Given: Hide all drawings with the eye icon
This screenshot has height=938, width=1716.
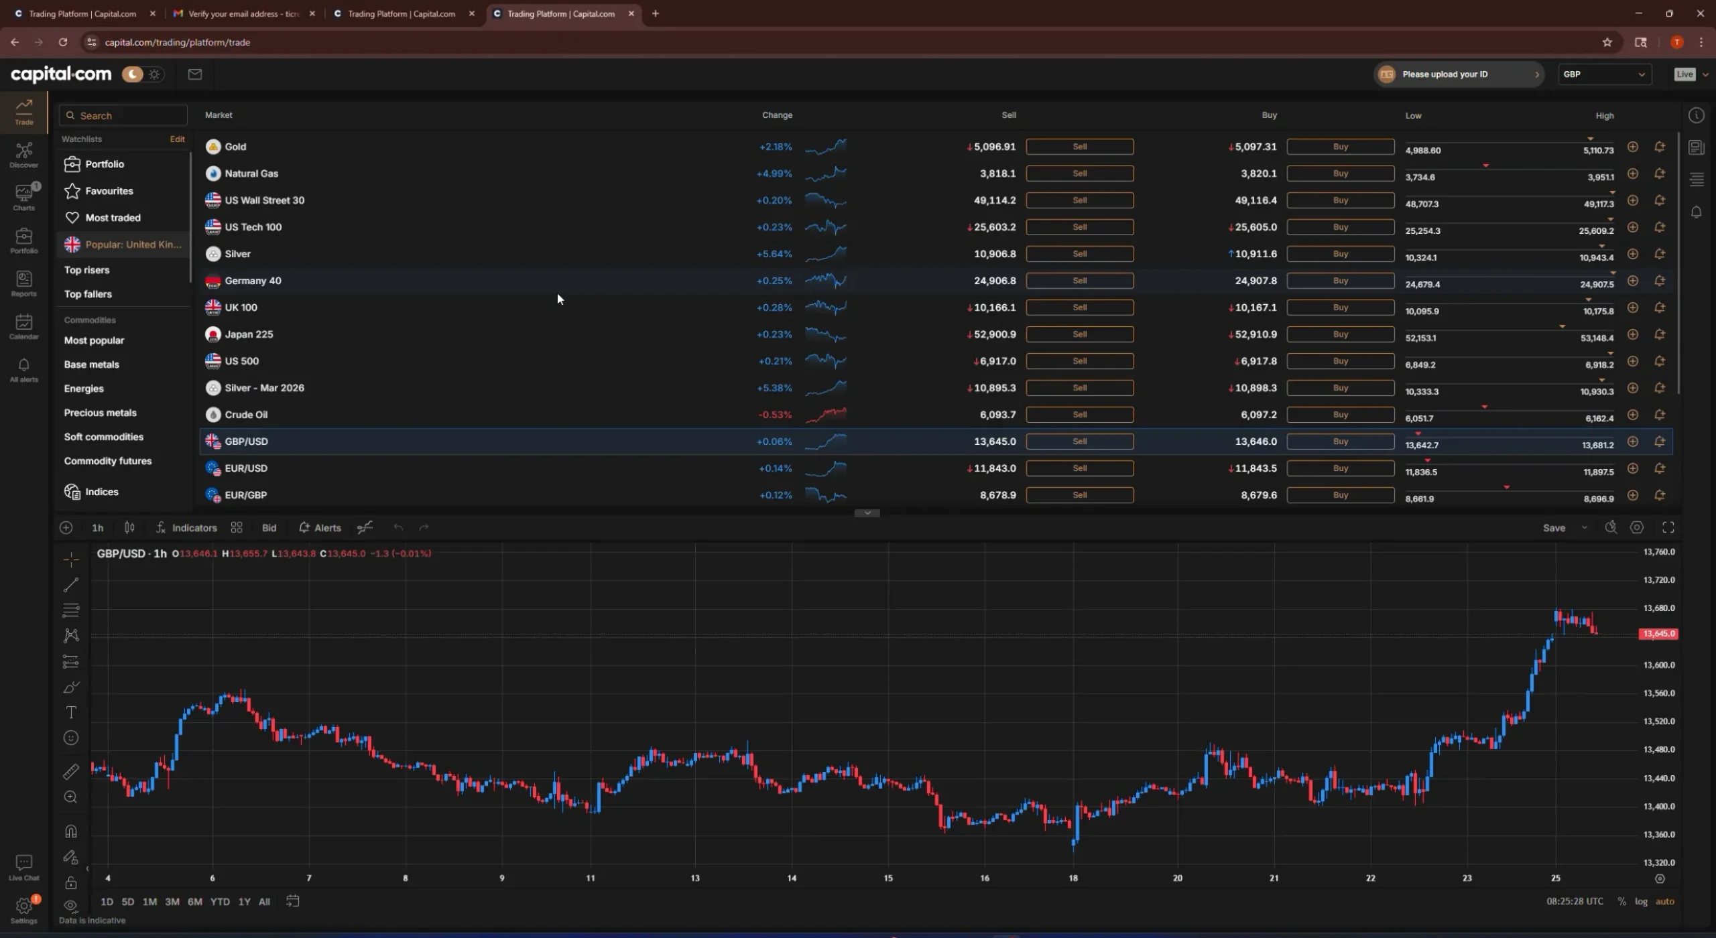Looking at the screenshot, I should pos(71,907).
